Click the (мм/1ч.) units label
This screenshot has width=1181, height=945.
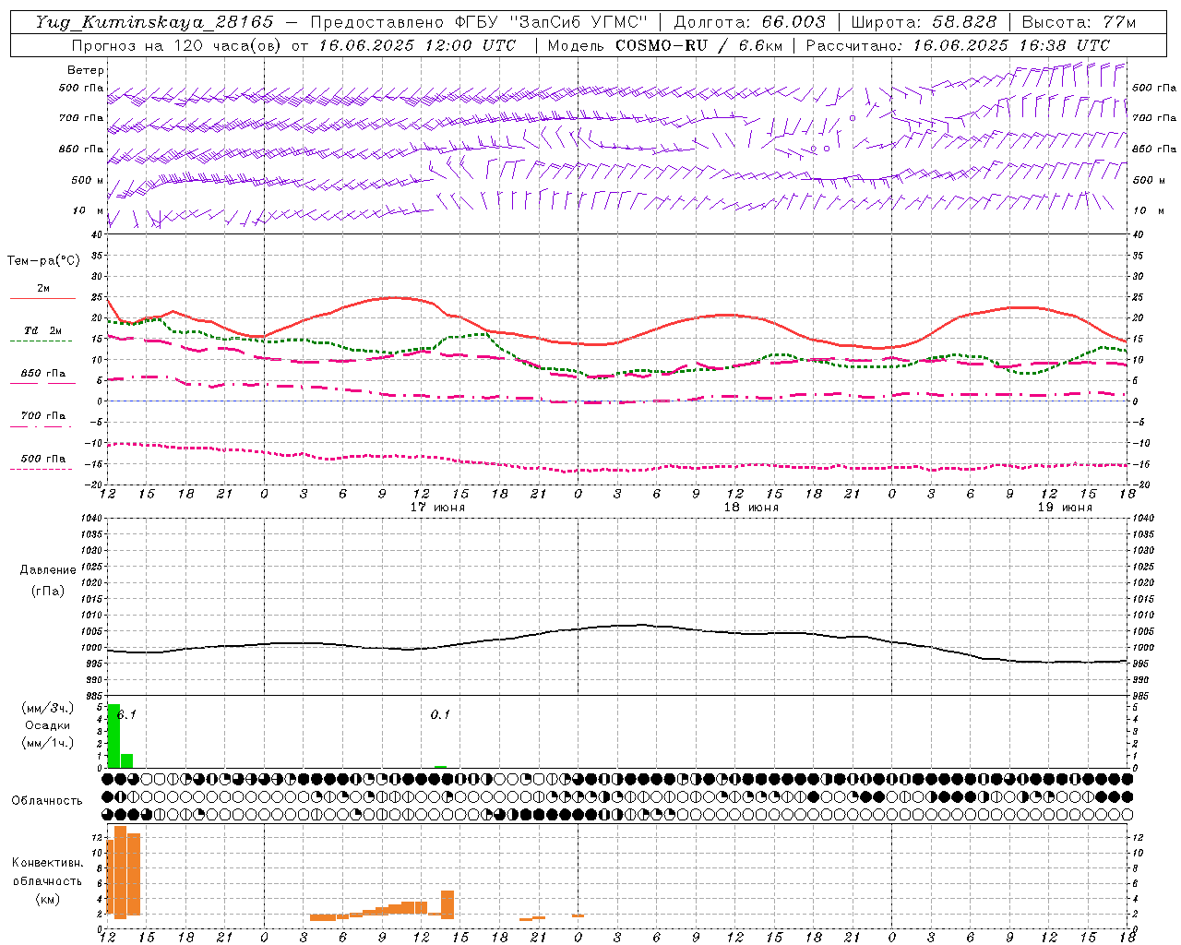click(47, 743)
